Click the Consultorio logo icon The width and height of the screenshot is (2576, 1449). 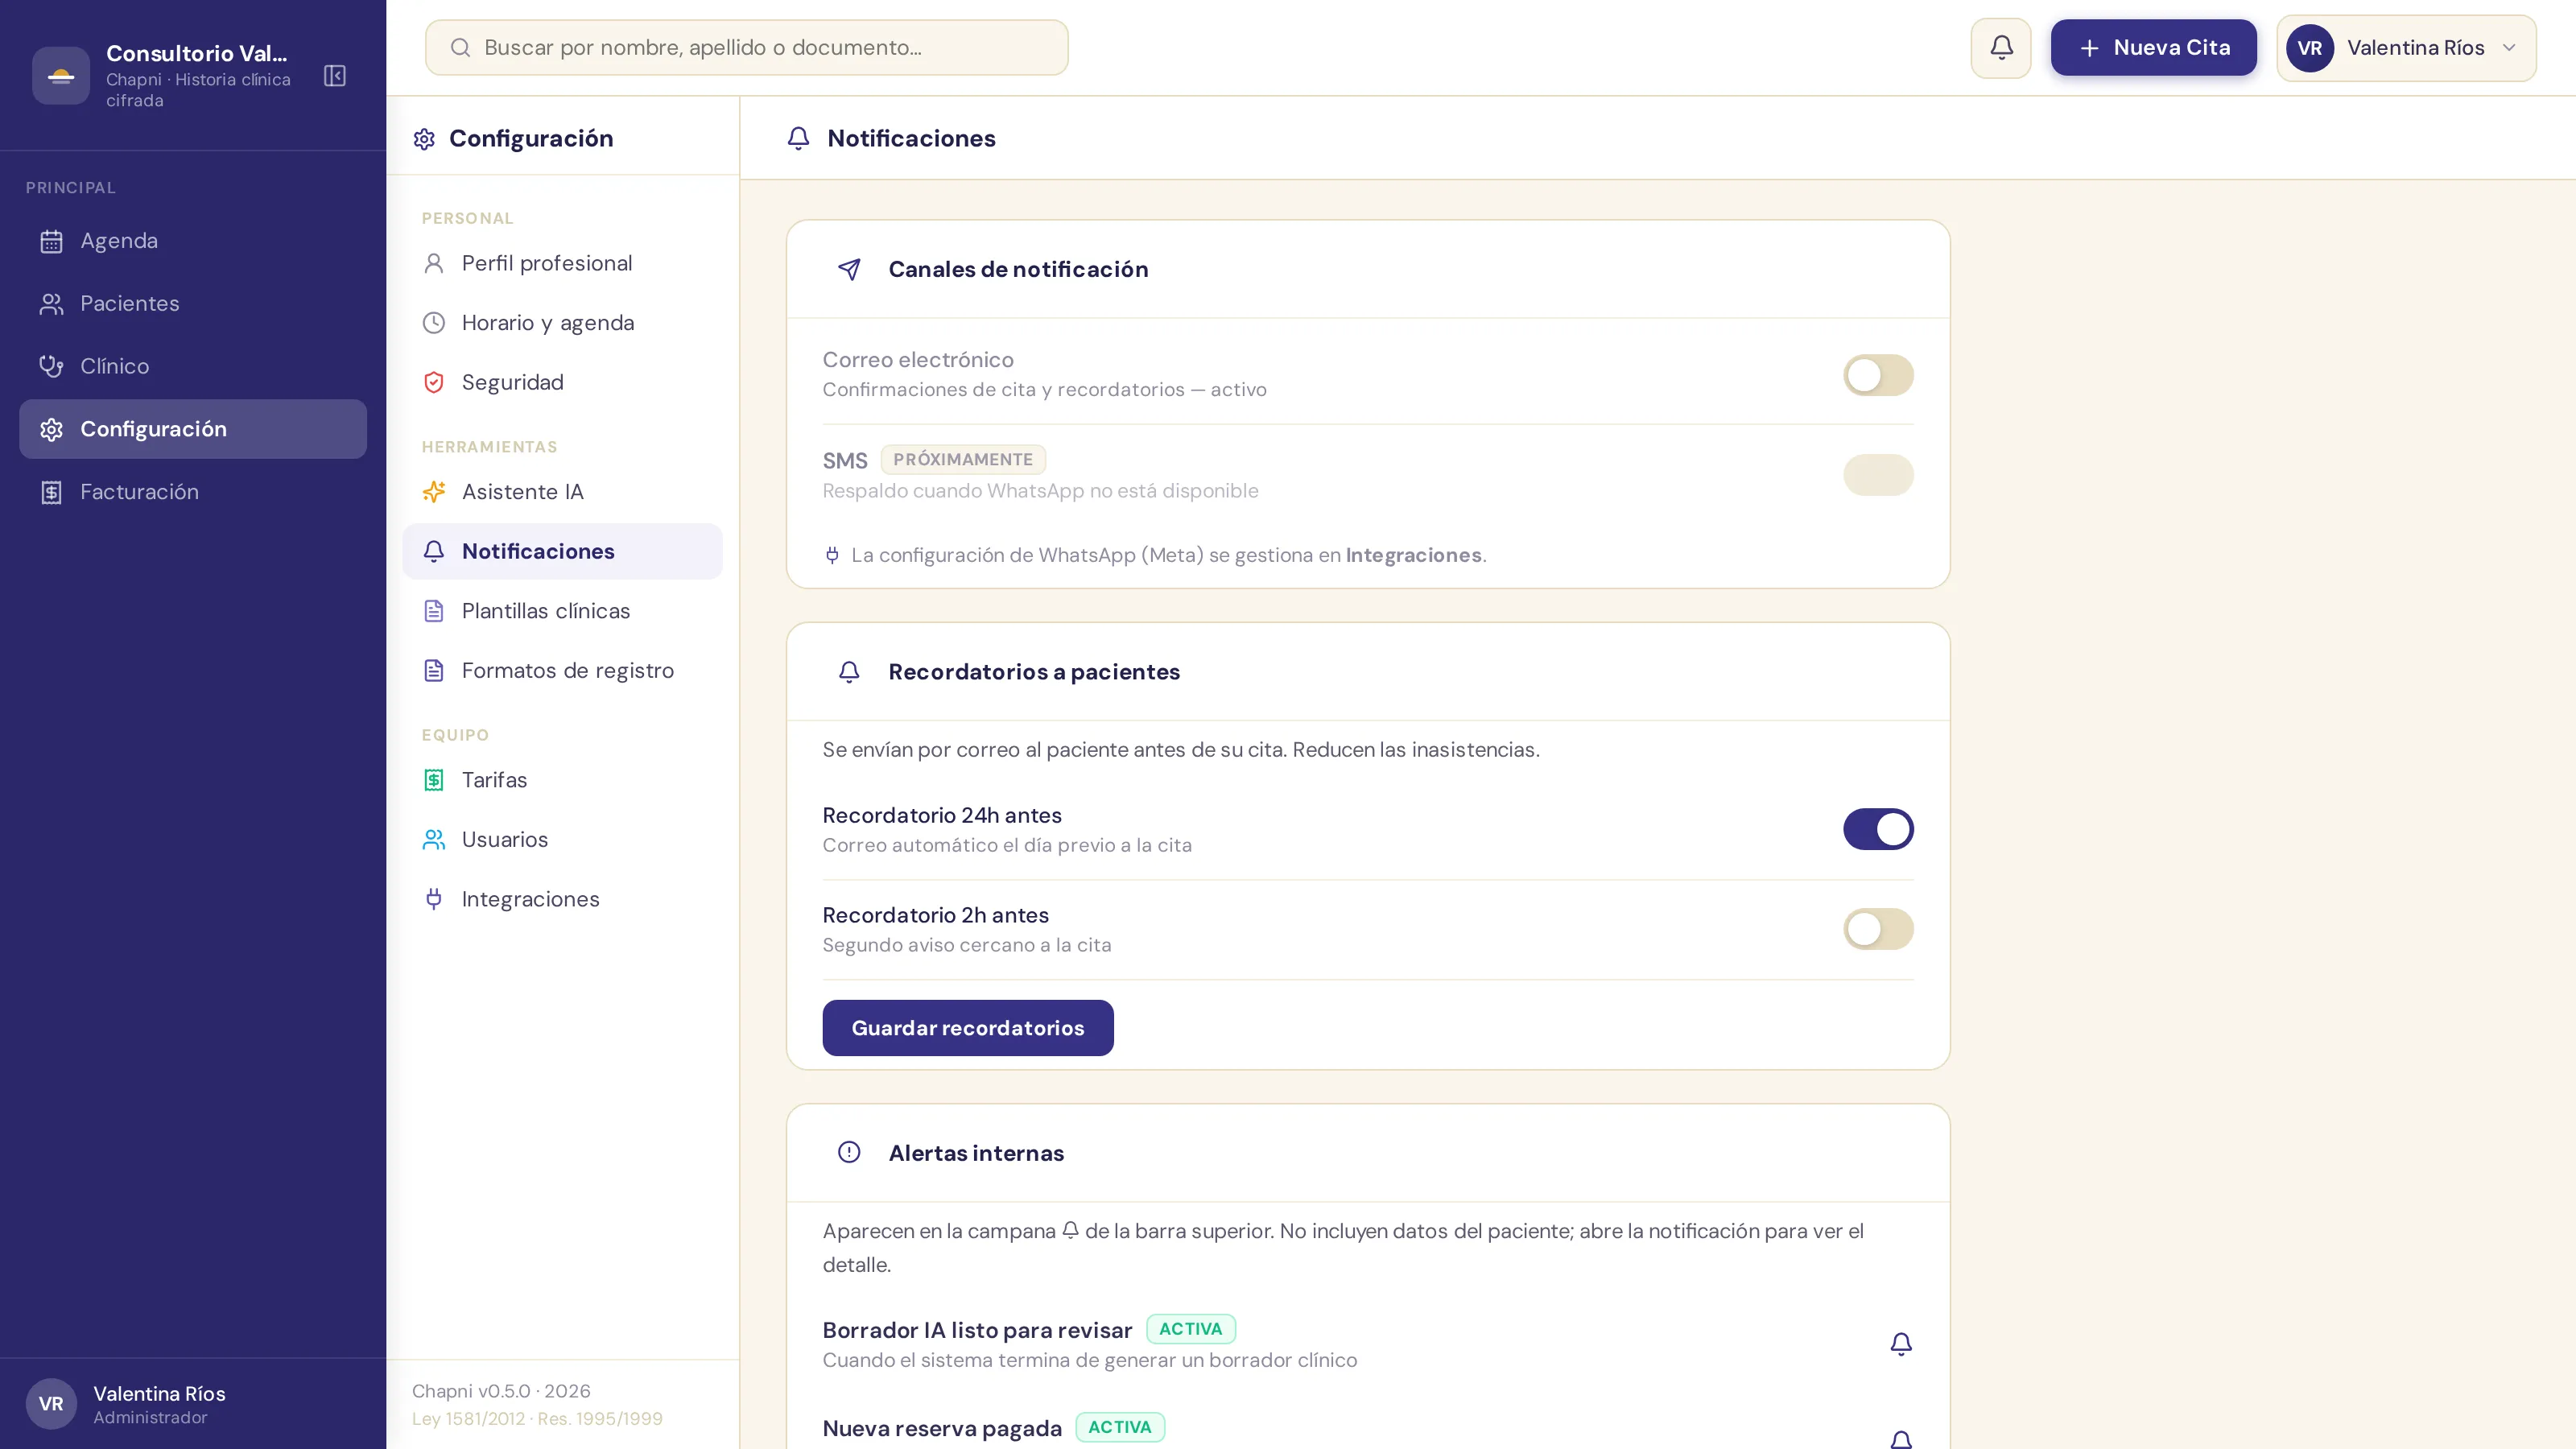click(61, 76)
